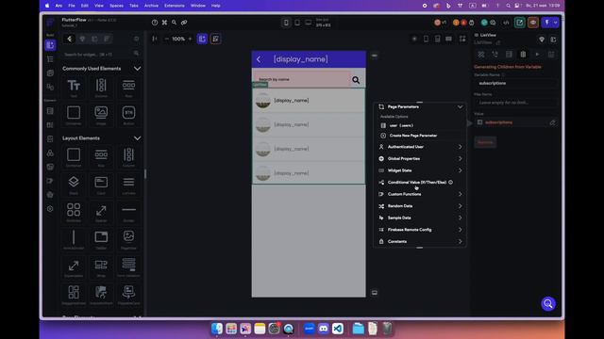
Task: Open the properties tab with crossed tools icon
Action: pyautogui.click(x=481, y=55)
